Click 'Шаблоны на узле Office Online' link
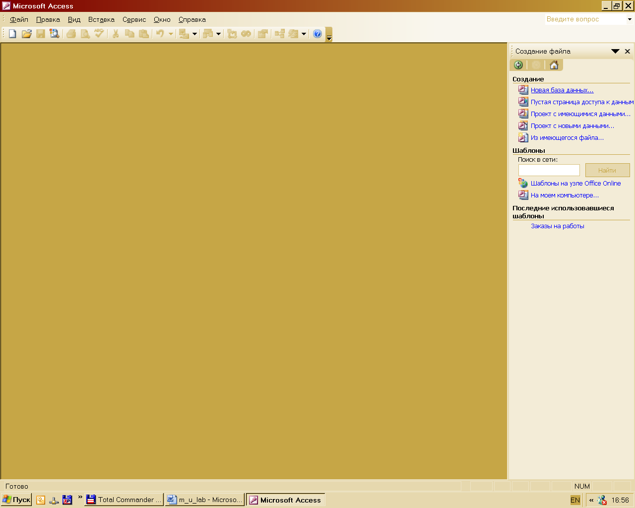 (576, 183)
